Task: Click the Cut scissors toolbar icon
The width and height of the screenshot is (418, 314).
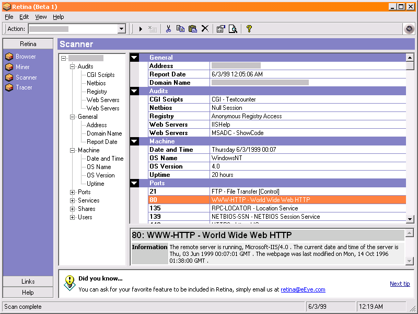Action: point(168,29)
